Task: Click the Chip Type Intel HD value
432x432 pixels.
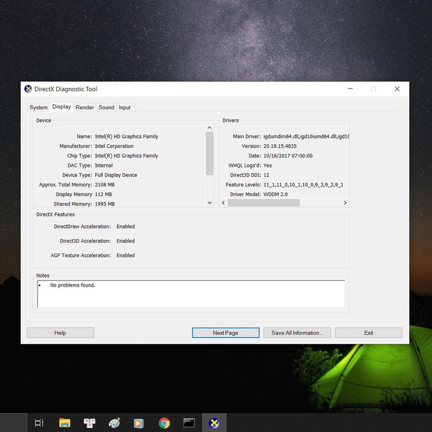Action: coord(127,156)
